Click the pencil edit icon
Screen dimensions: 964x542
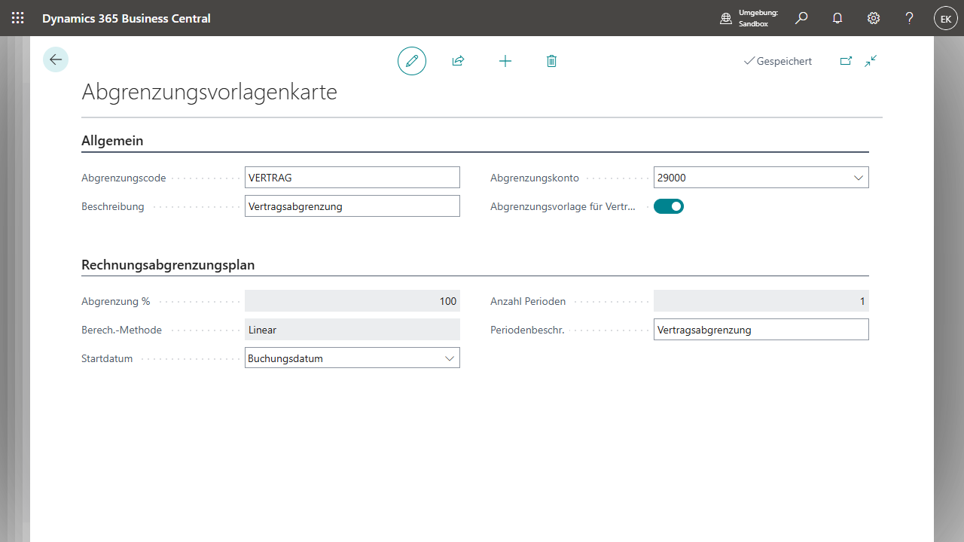pos(412,61)
